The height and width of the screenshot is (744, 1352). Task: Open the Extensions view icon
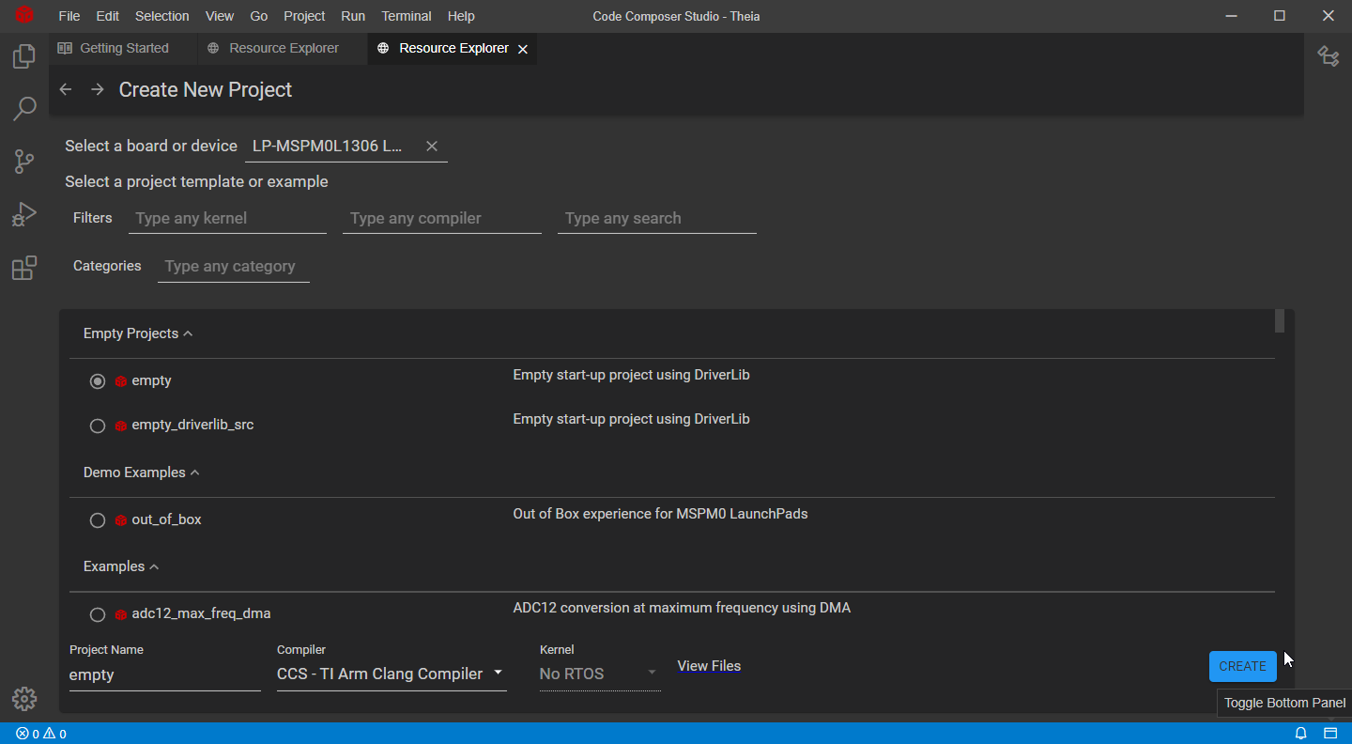click(x=24, y=269)
